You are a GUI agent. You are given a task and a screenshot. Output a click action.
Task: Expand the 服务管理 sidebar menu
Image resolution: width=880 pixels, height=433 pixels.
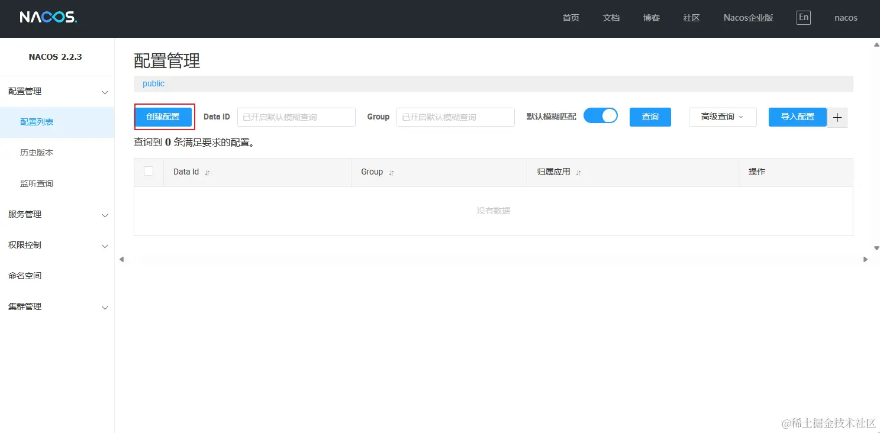click(x=57, y=215)
